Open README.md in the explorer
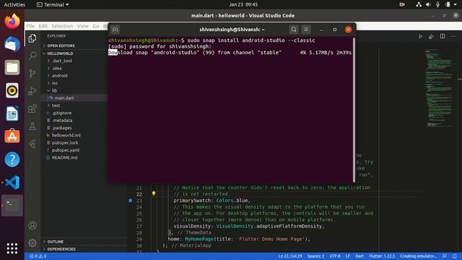 [x=64, y=157]
